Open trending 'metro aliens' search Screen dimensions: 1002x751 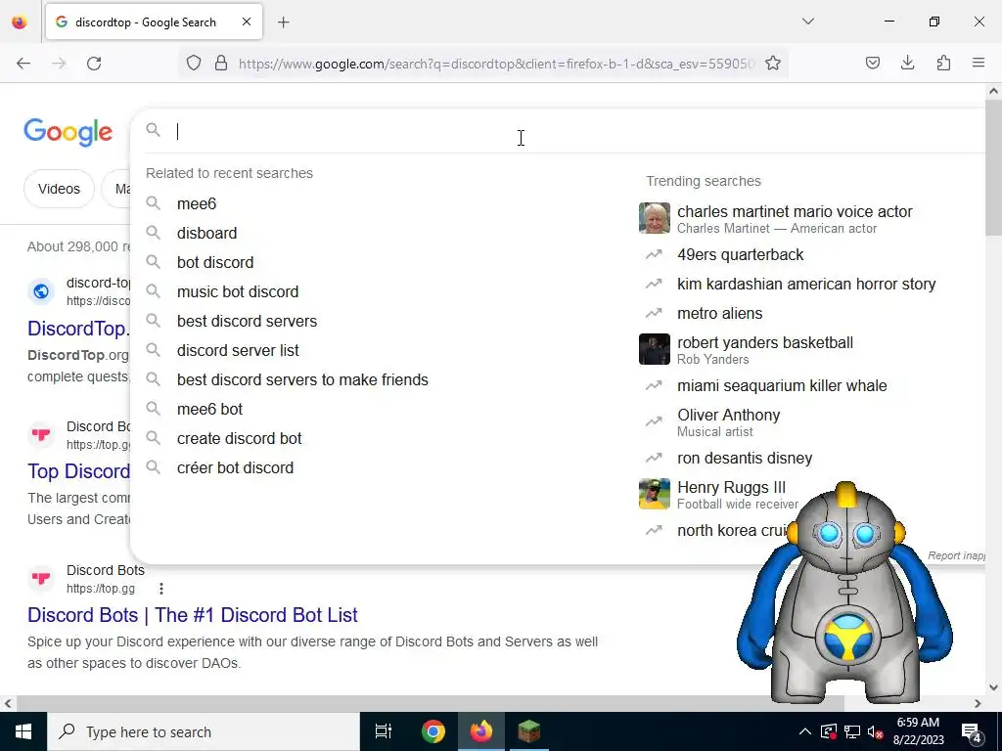click(x=719, y=314)
